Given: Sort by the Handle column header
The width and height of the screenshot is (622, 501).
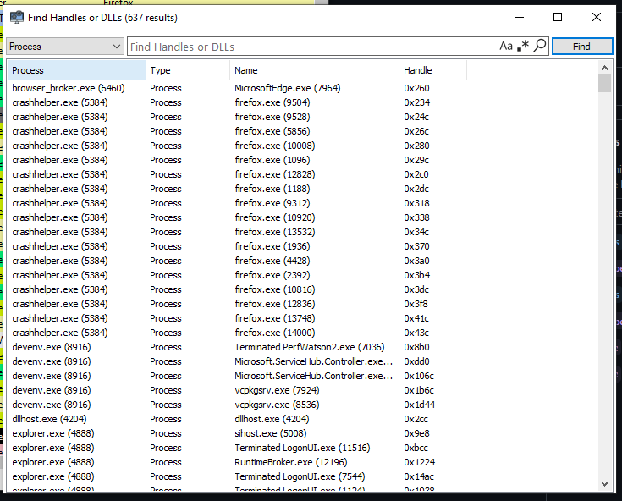Looking at the screenshot, I should tap(432, 70).
